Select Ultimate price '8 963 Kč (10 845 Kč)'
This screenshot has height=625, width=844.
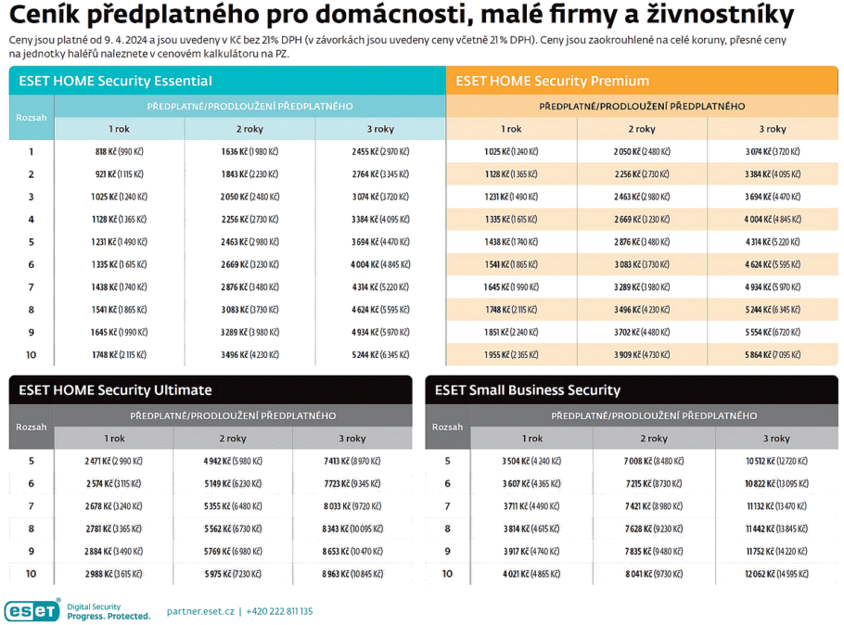pos(352,574)
